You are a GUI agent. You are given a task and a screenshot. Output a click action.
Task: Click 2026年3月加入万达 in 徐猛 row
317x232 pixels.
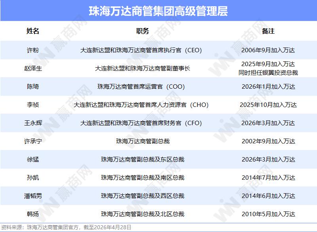point(269,159)
